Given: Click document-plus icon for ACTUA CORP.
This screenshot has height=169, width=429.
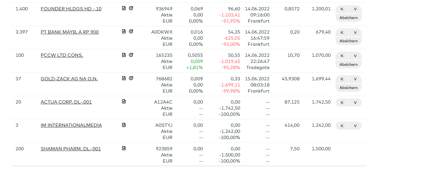Looking at the screenshot, I should pyautogui.click(x=124, y=102).
